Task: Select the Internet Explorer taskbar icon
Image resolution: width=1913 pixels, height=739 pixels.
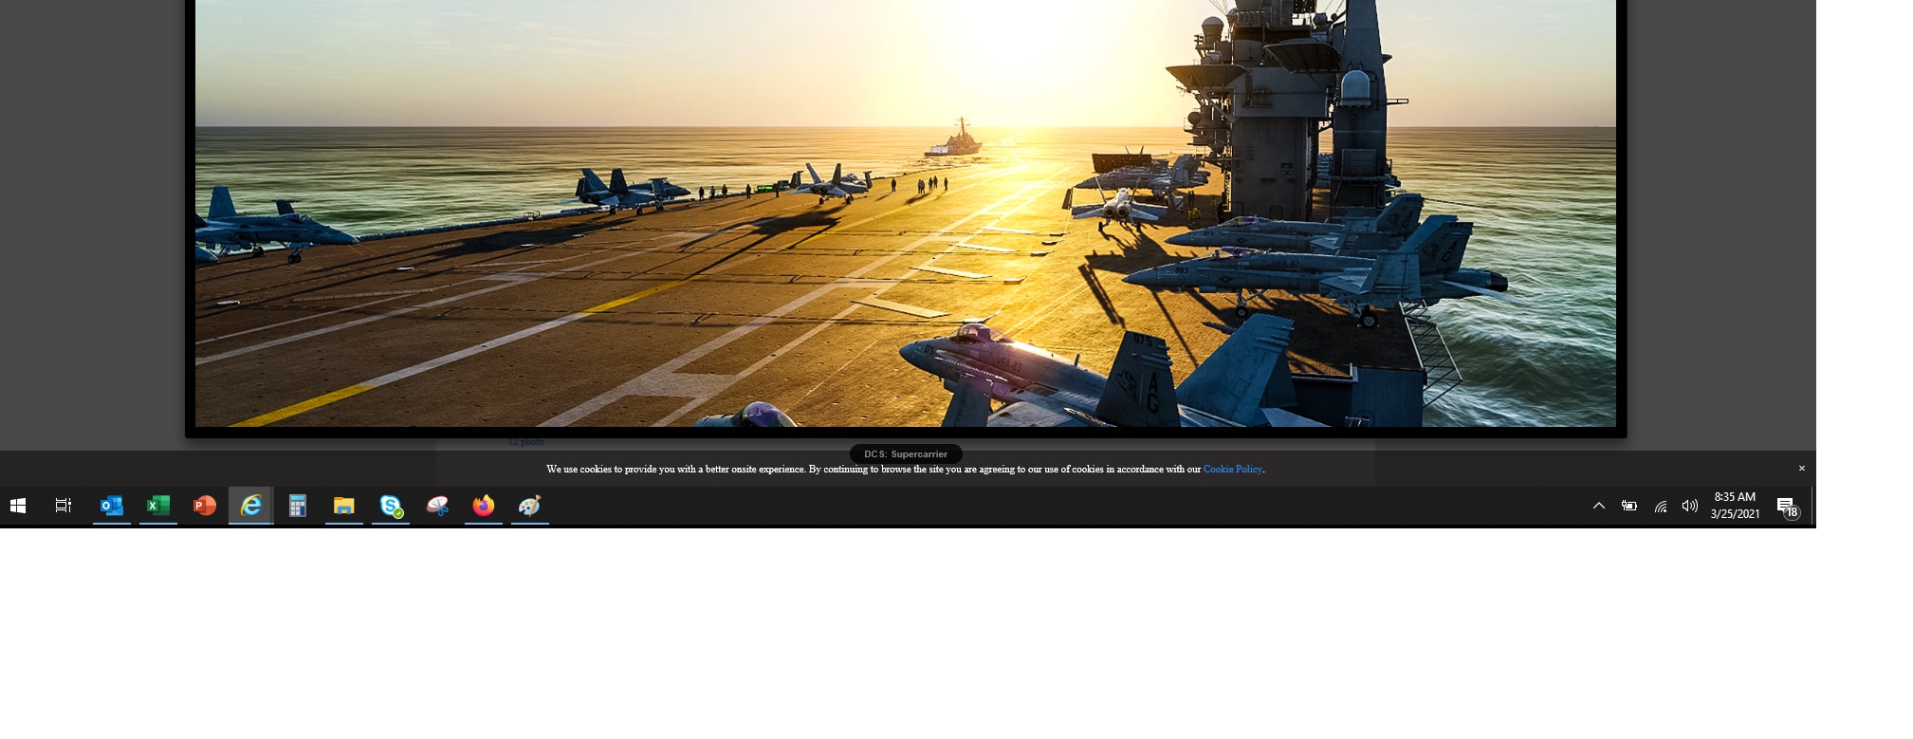Action: (x=251, y=507)
